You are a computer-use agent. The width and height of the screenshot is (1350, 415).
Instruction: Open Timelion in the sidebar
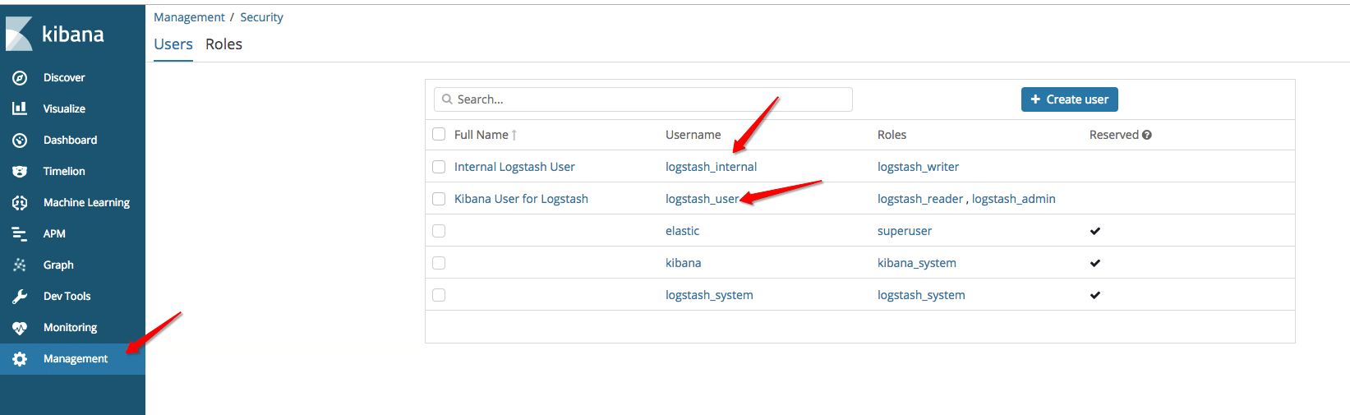[x=72, y=171]
